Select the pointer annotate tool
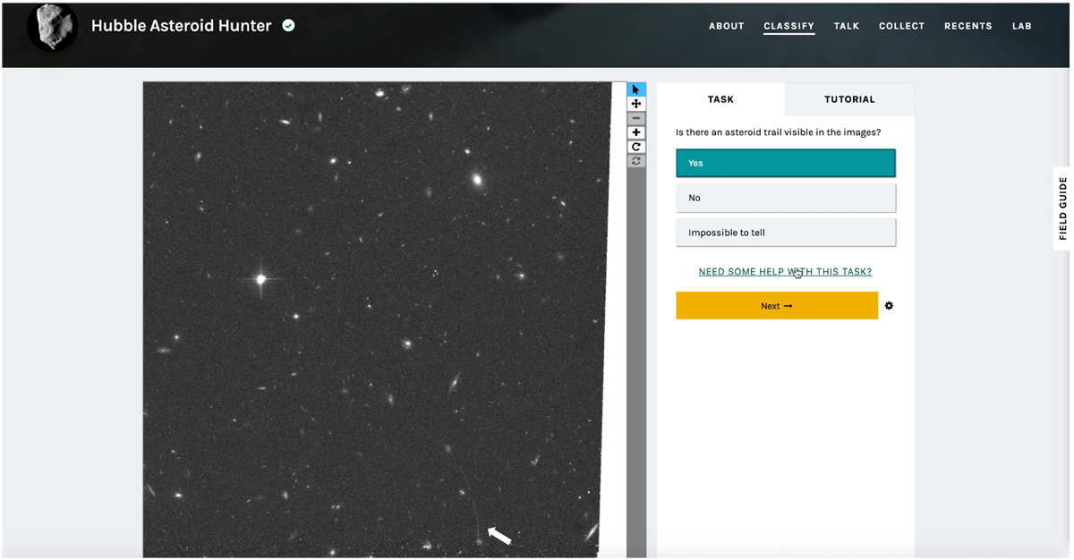 [x=635, y=89]
